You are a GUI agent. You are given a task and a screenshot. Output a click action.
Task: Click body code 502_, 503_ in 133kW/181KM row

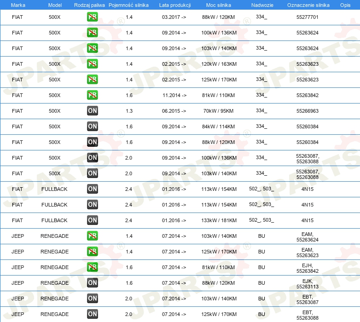[261, 220]
